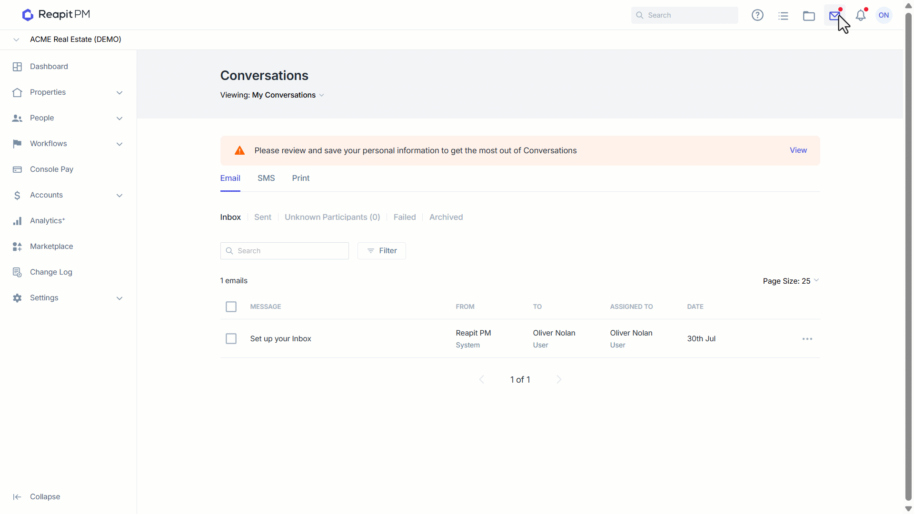
Task: Open the help question mark icon
Action: click(x=757, y=15)
